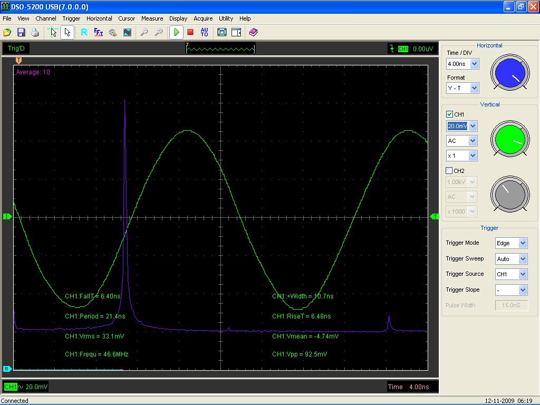Viewport: 540px width, 405px height.
Task: Click the Save floppy disk icon
Action: tap(21, 32)
